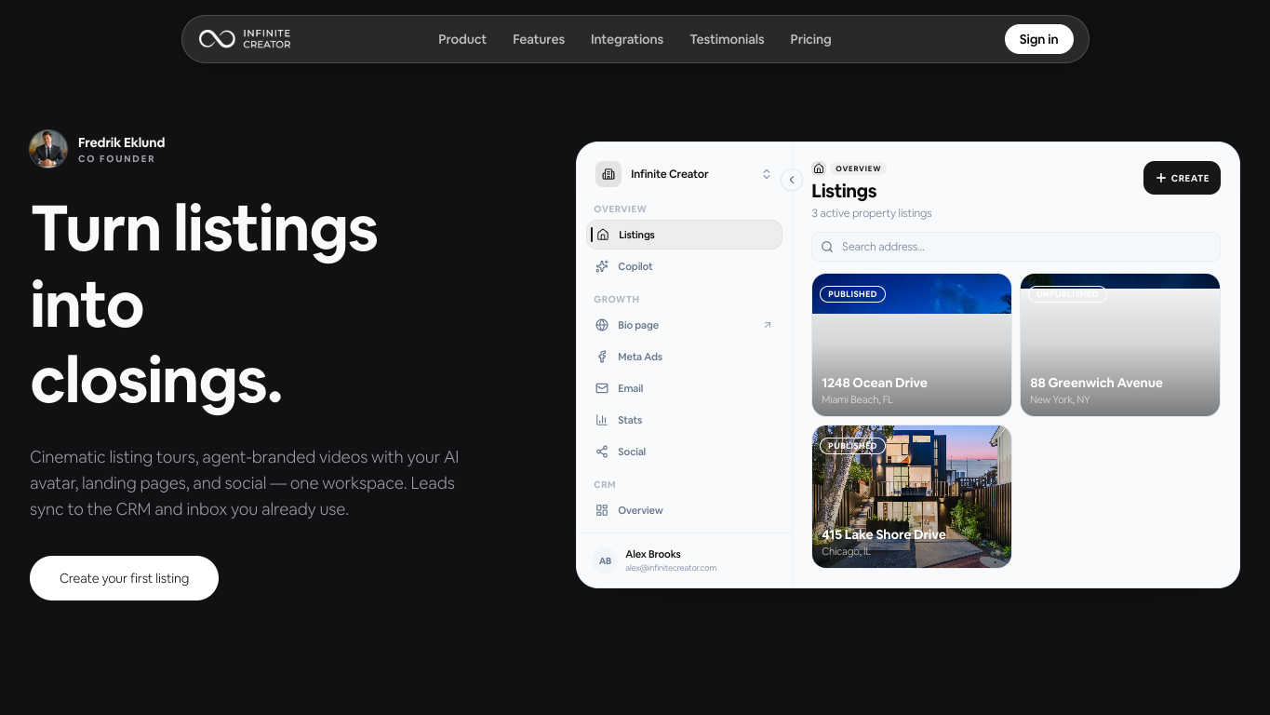Click the Listings house icon in sidebar

pyautogui.click(x=603, y=235)
